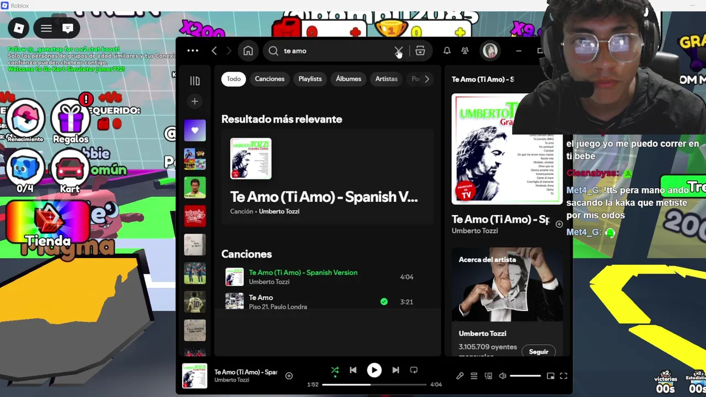This screenshot has height=397, width=706.
Task: Open the second album thumbnail in library sidebar
Action: coord(195,159)
